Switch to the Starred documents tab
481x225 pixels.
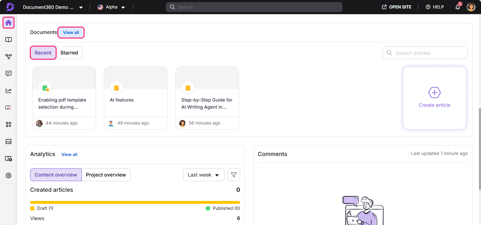click(69, 53)
